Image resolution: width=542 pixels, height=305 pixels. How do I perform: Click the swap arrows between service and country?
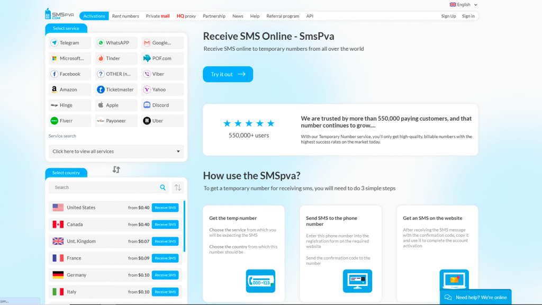click(116, 169)
